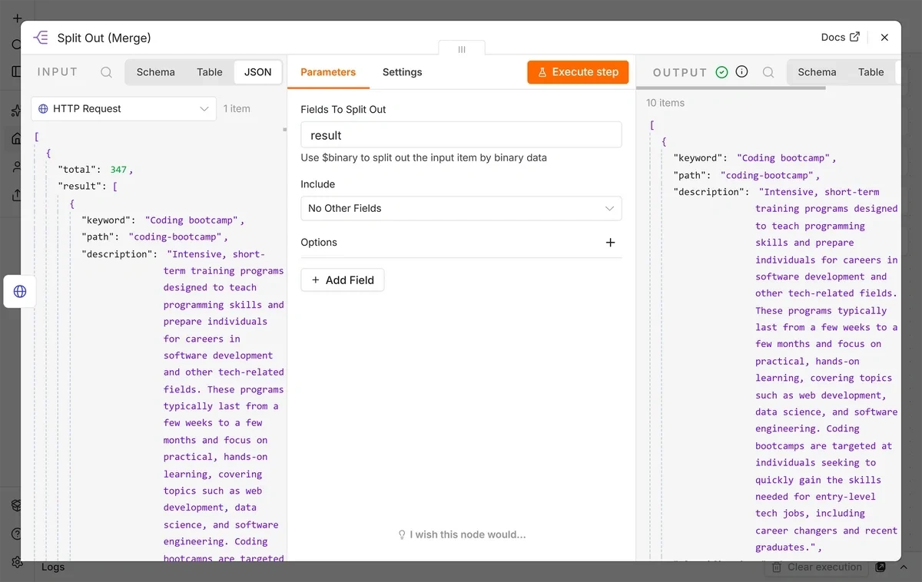This screenshot has height=582, width=922.
Task: Click the Add Field button
Action: coord(343,280)
